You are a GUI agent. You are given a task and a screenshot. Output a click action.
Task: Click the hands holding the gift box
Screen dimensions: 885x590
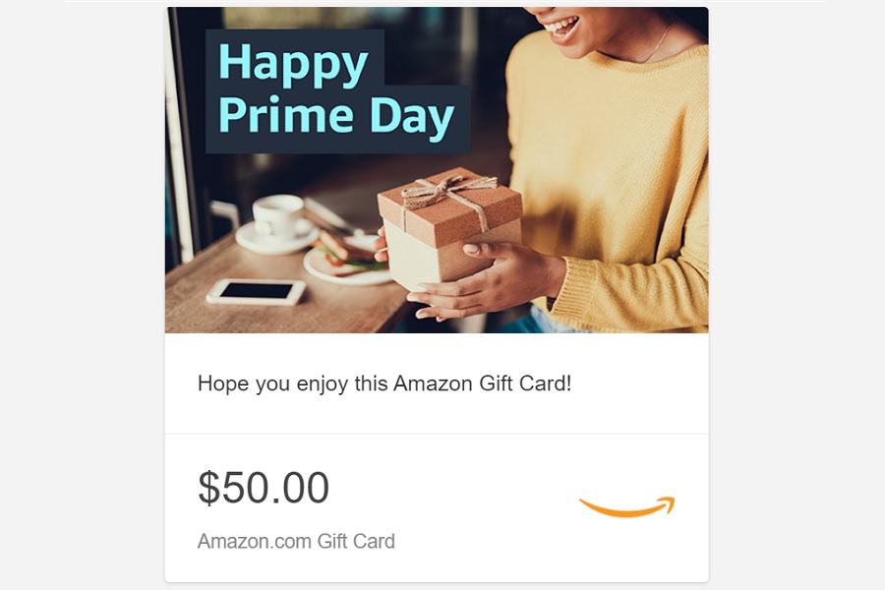coord(486,276)
